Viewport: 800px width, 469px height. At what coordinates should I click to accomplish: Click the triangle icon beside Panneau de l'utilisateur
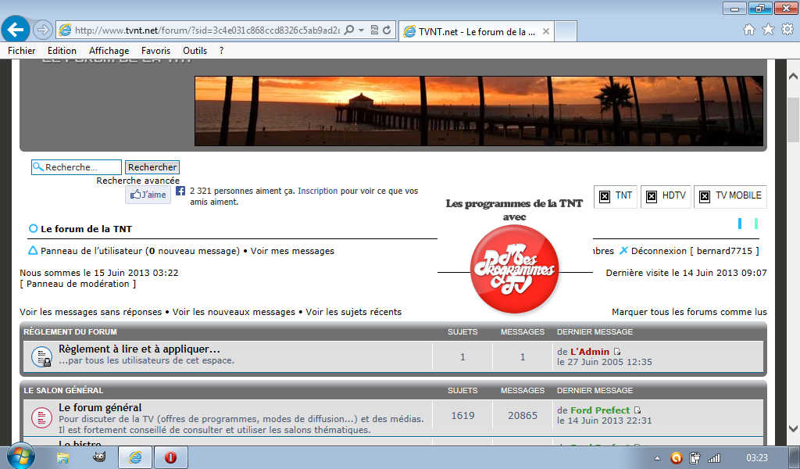click(33, 251)
